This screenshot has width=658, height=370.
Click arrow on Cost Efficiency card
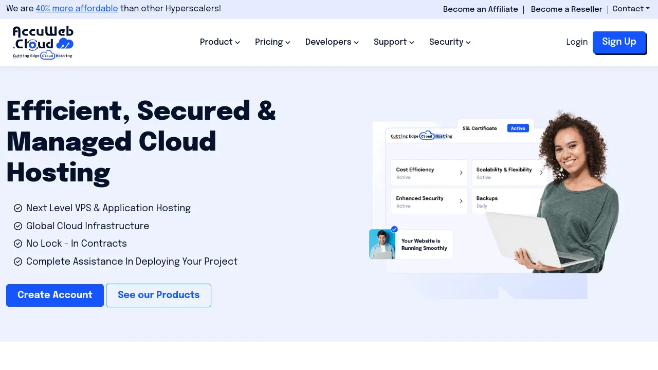[x=461, y=173]
